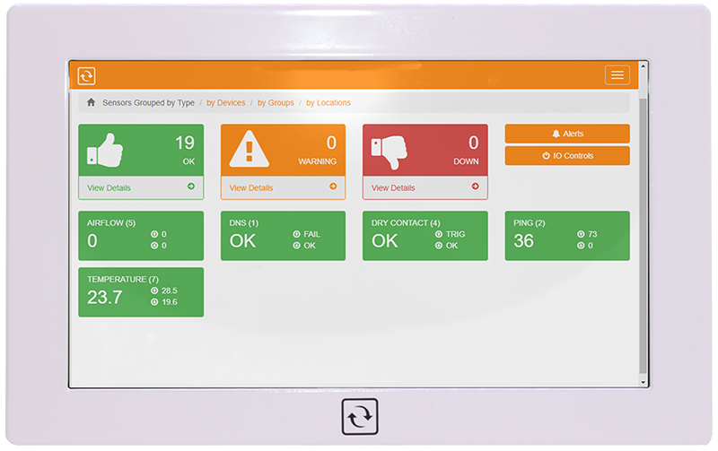
Task: Click the up-arrow icon beside Ping 73
Action: click(x=581, y=234)
